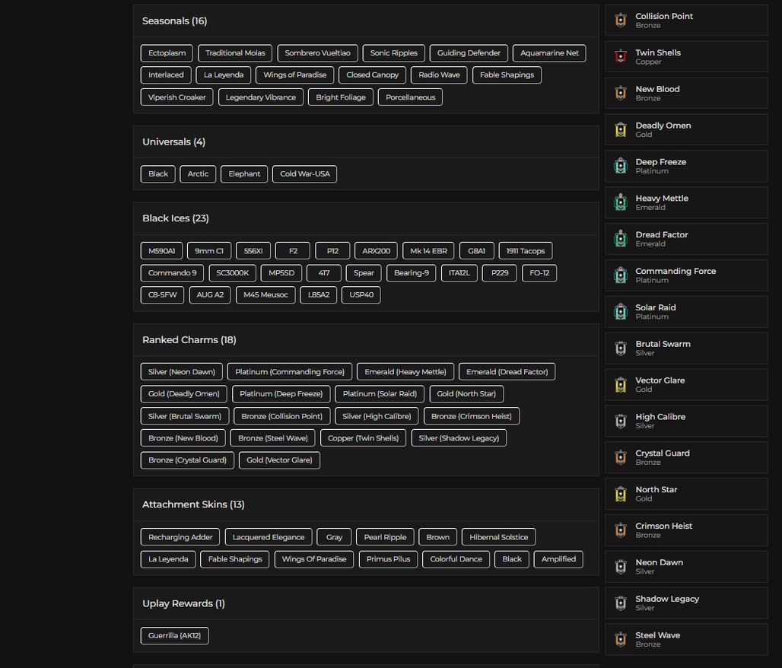Click the Deep Freeze platinum charm icon
The height and width of the screenshot is (668, 782).
click(x=621, y=166)
